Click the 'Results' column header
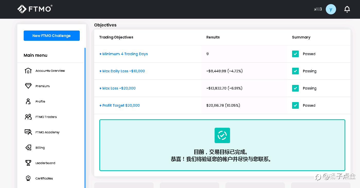Image resolution: width=360 pixels, height=188 pixels. click(213, 37)
